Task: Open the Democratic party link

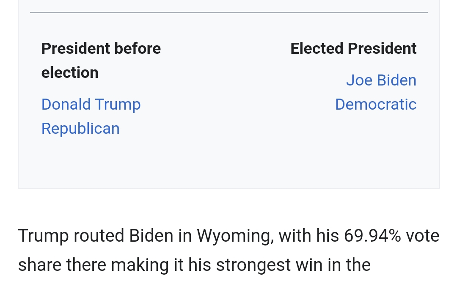Action: (375, 105)
